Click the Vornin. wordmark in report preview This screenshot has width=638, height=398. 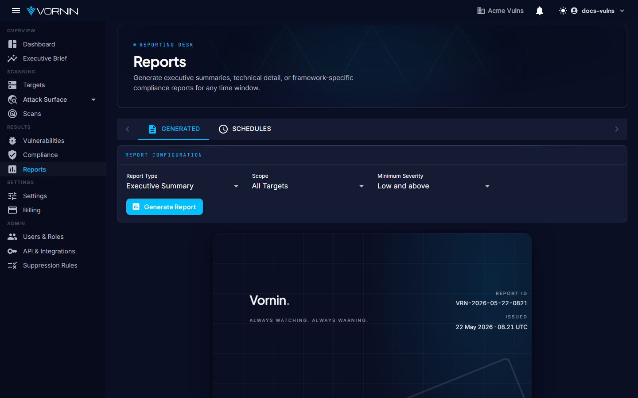269,300
